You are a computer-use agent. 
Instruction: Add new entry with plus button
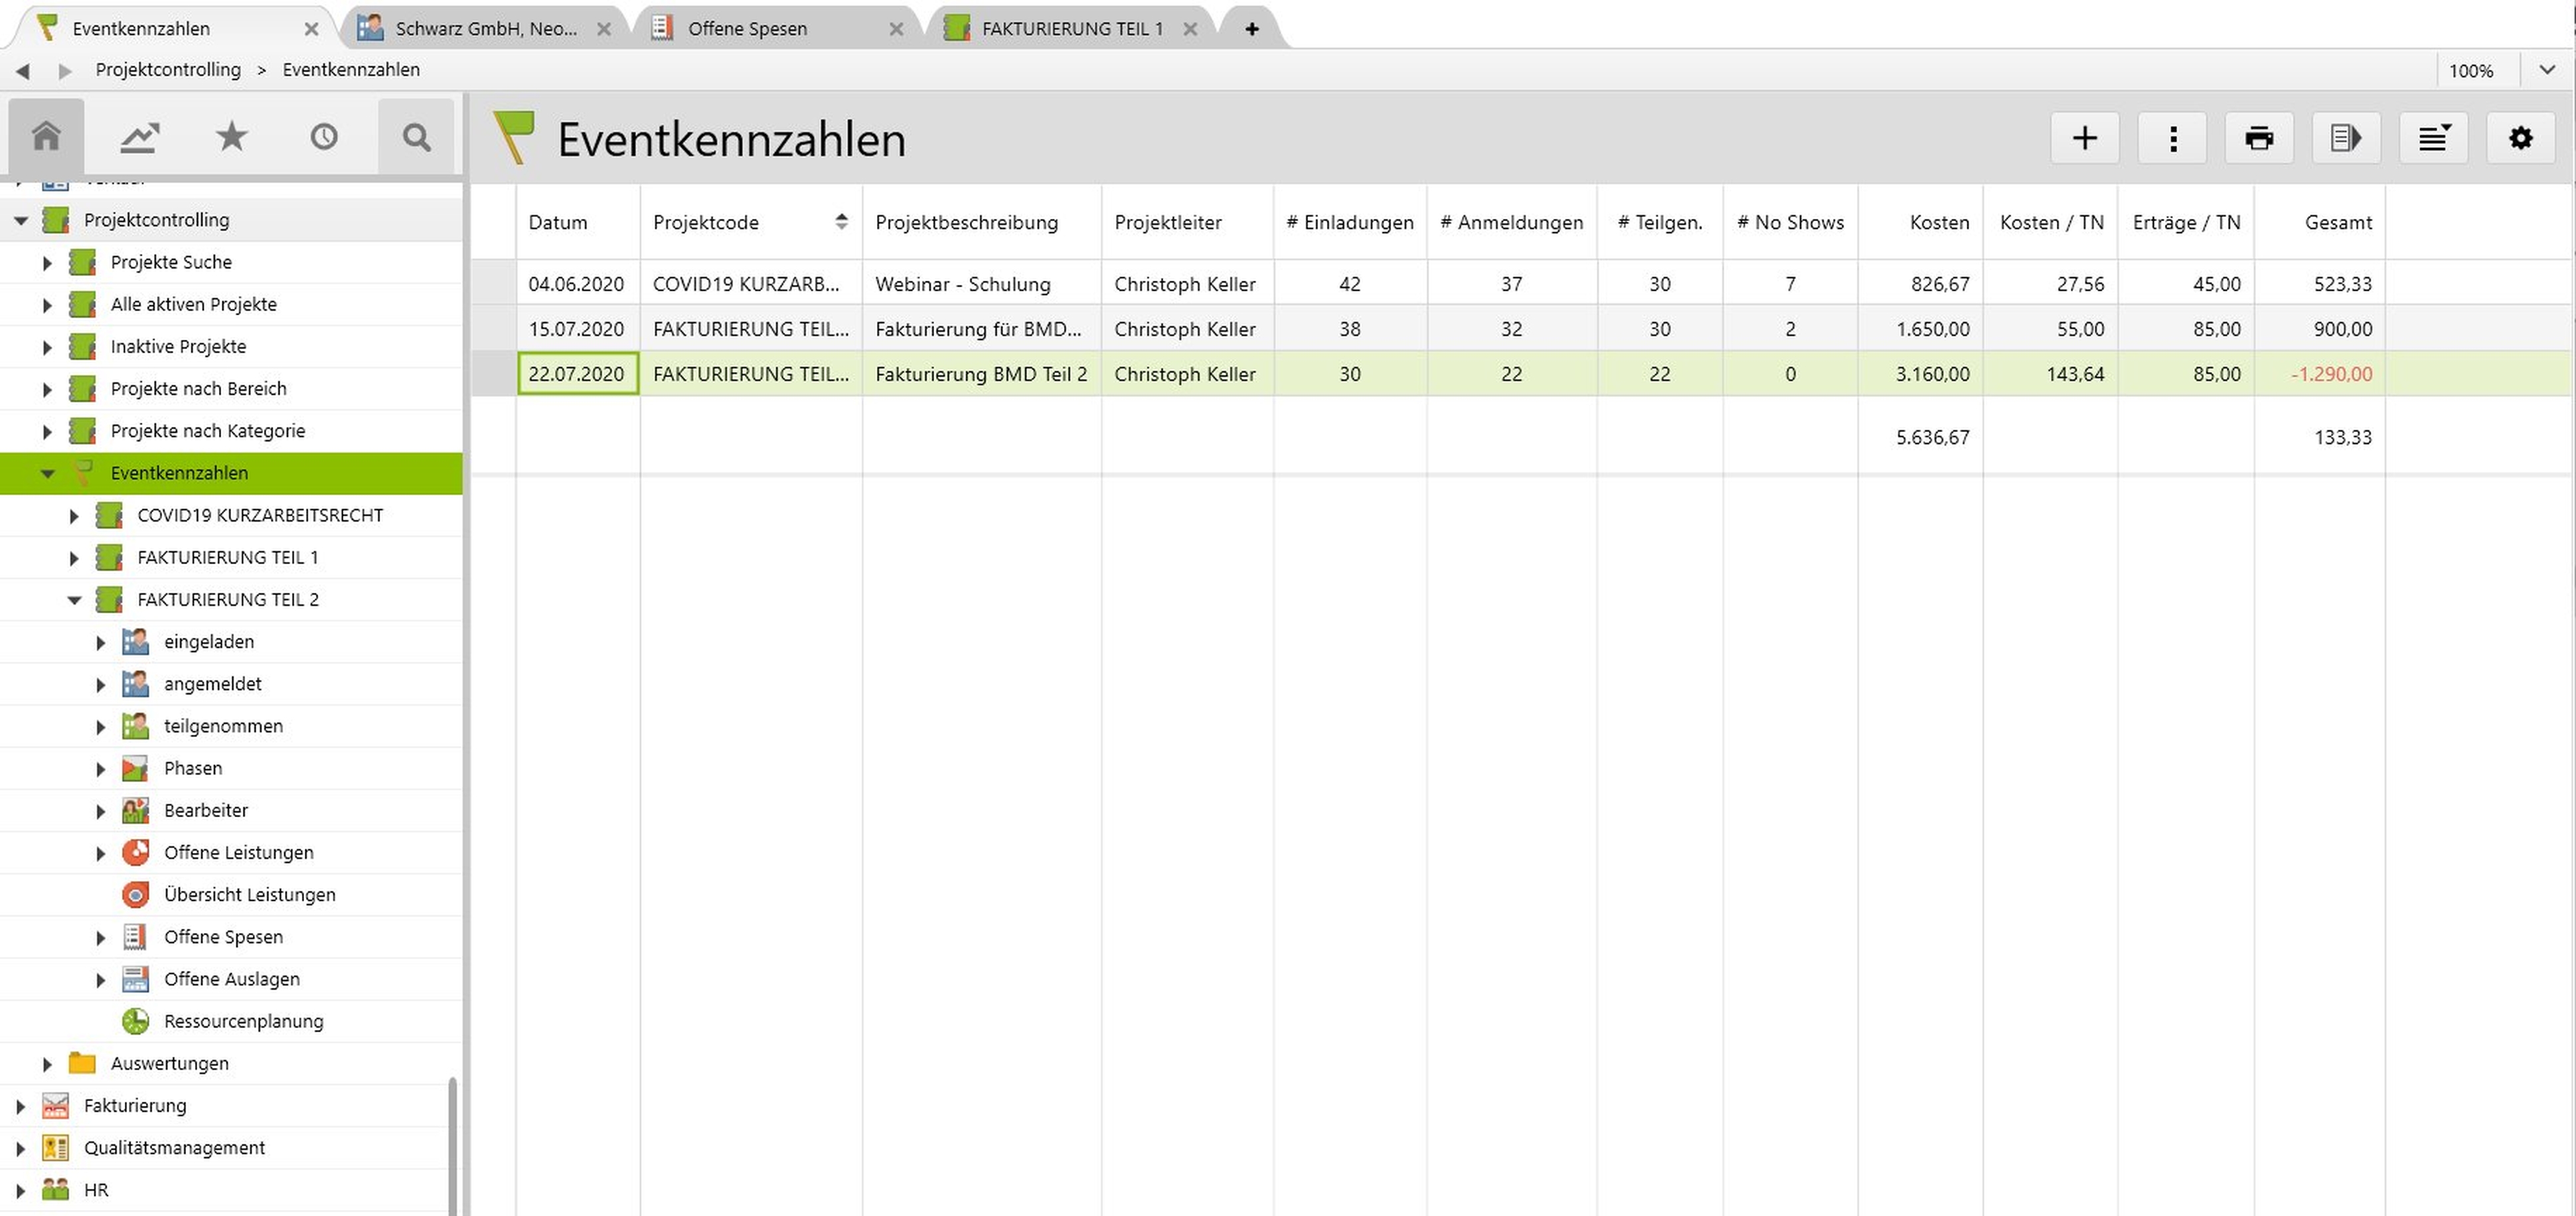coord(2084,138)
